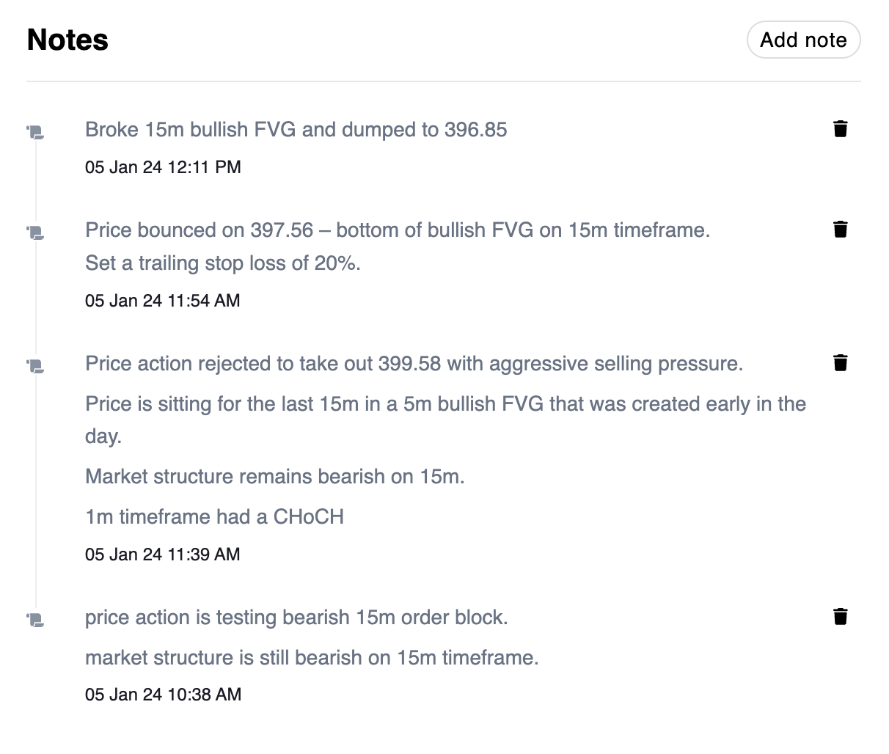The image size is (889, 754).
Task: Click the '1m timeframe had a CHoCH' line
Action: point(214,517)
